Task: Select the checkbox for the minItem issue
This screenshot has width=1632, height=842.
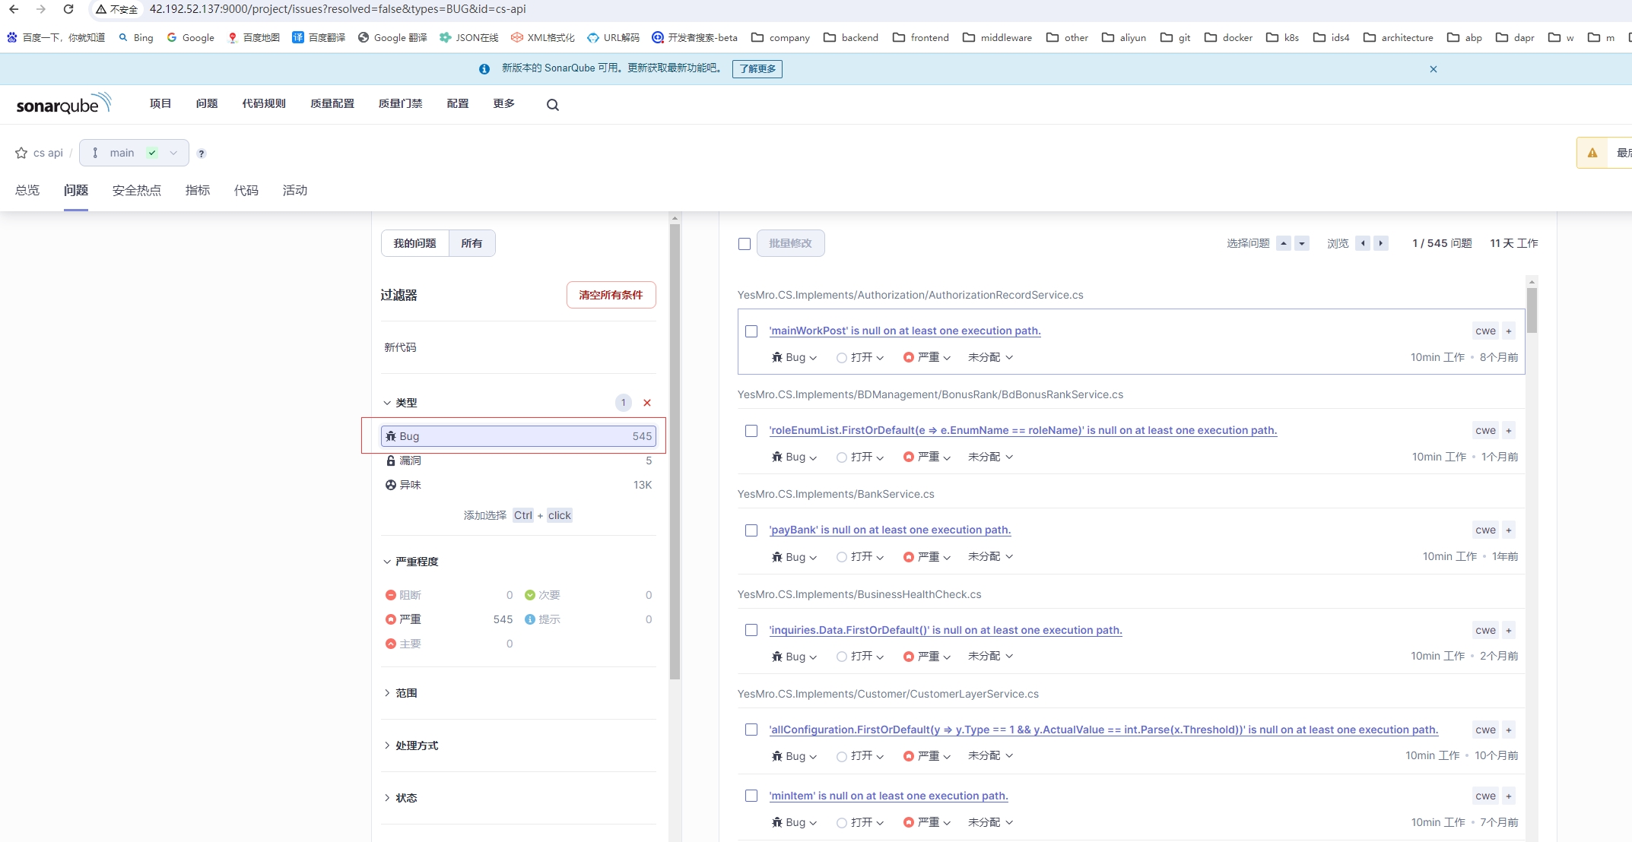Action: point(751,796)
